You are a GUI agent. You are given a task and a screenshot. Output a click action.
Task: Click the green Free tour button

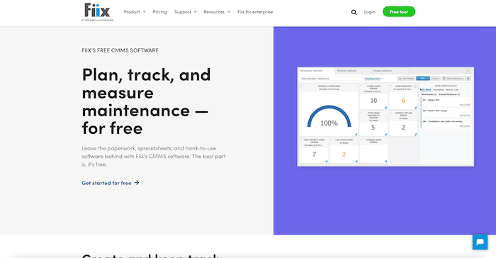399,12
